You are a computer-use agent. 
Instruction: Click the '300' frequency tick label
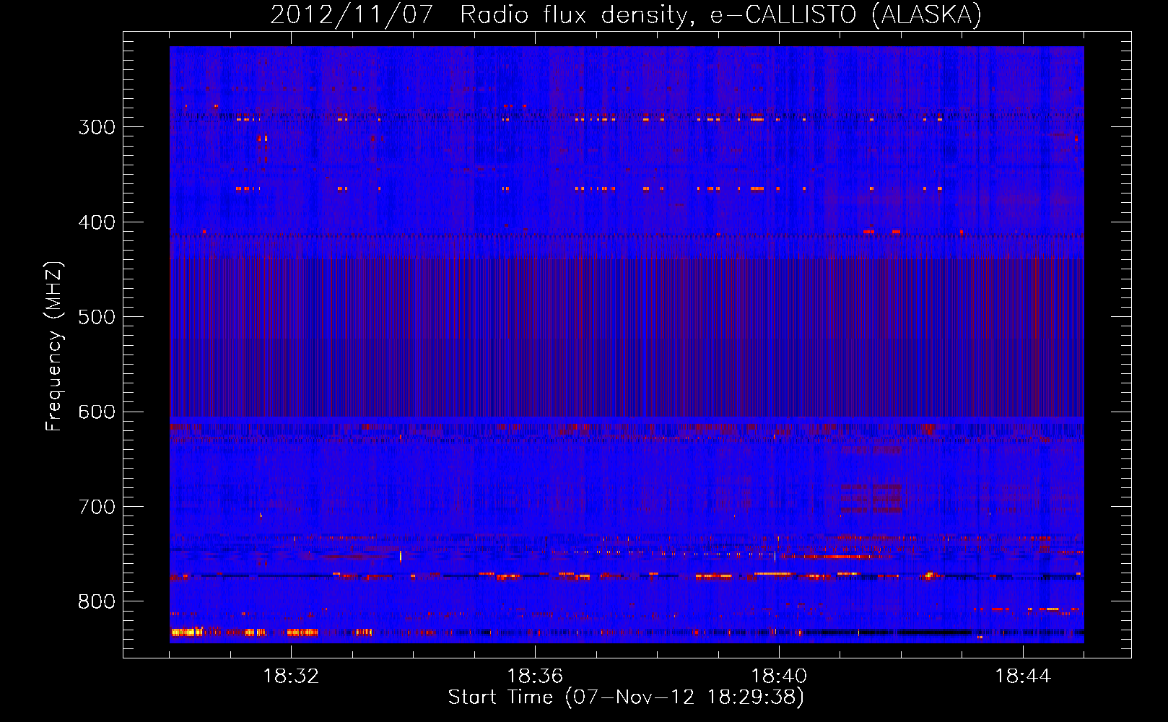(97, 127)
